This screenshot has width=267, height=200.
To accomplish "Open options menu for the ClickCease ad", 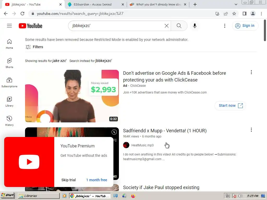I will pyautogui.click(x=251, y=72).
